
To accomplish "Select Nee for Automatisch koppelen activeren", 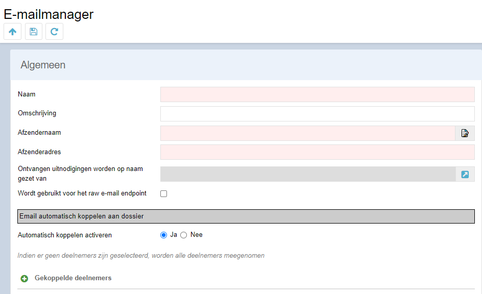I will pyautogui.click(x=183, y=235).
